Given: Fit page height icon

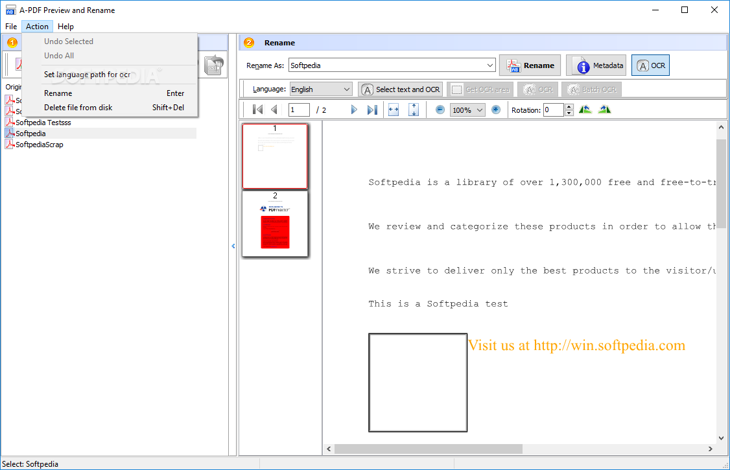Looking at the screenshot, I should [414, 110].
